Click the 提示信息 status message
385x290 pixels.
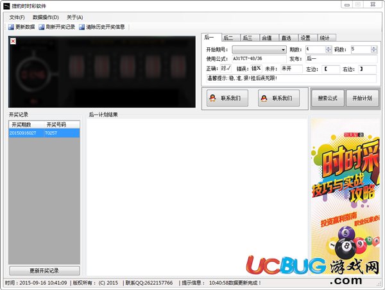[x=221, y=283]
